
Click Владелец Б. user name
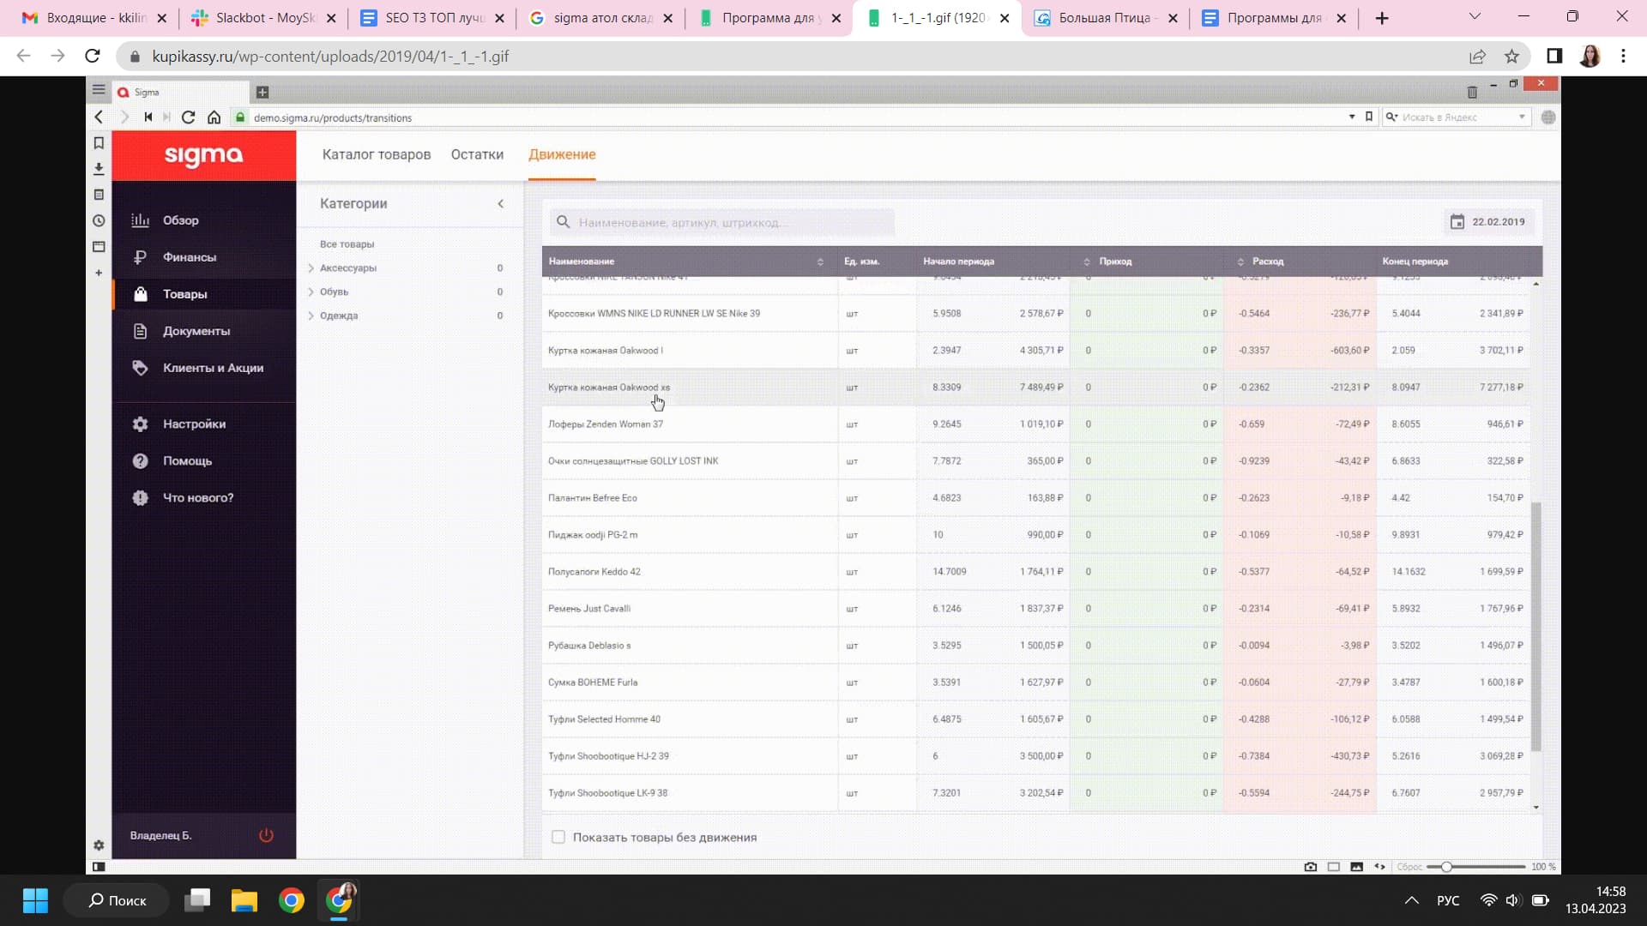click(x=160, y=835)
